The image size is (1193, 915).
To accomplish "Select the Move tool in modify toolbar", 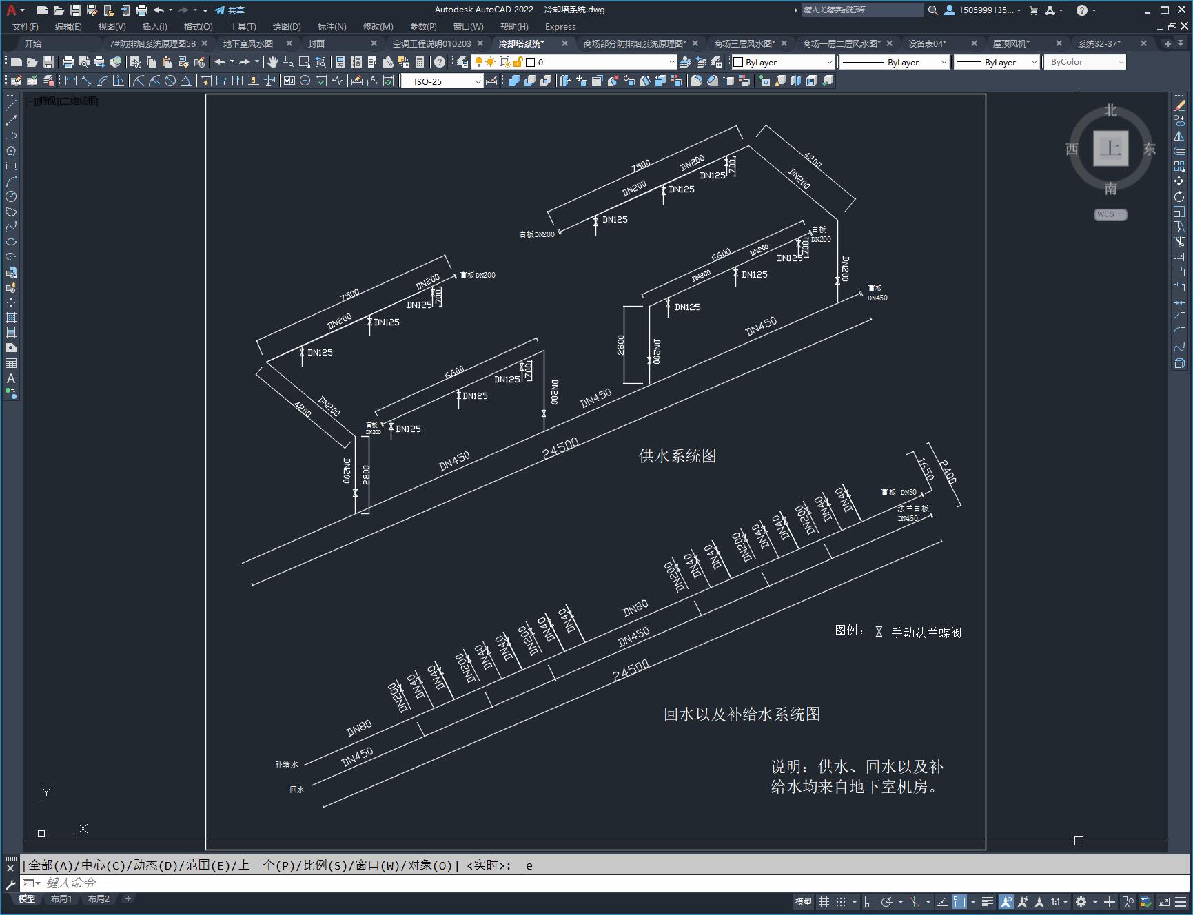I will pos(1179,181).
